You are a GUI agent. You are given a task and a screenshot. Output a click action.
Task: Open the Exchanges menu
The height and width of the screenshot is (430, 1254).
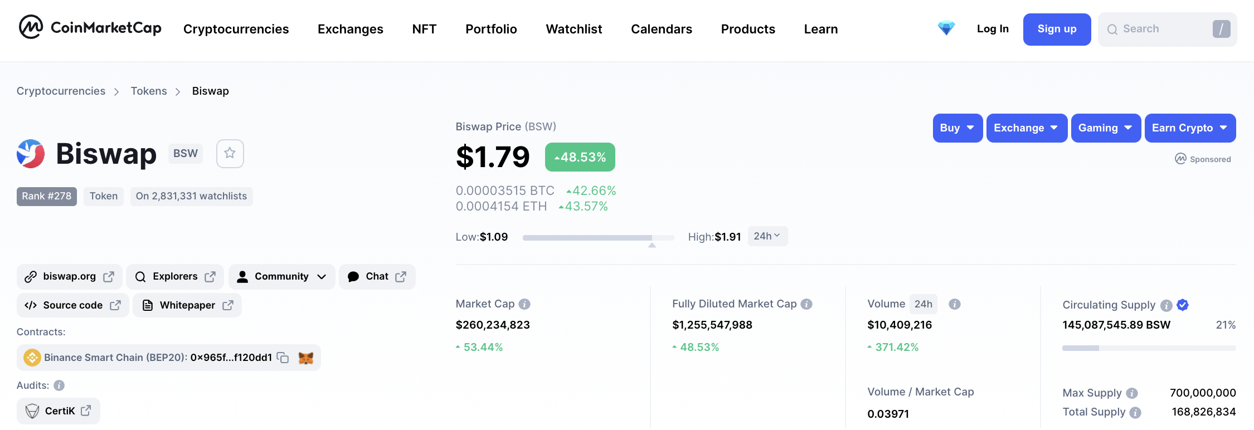pyautogui.click(x=350, y=29)
